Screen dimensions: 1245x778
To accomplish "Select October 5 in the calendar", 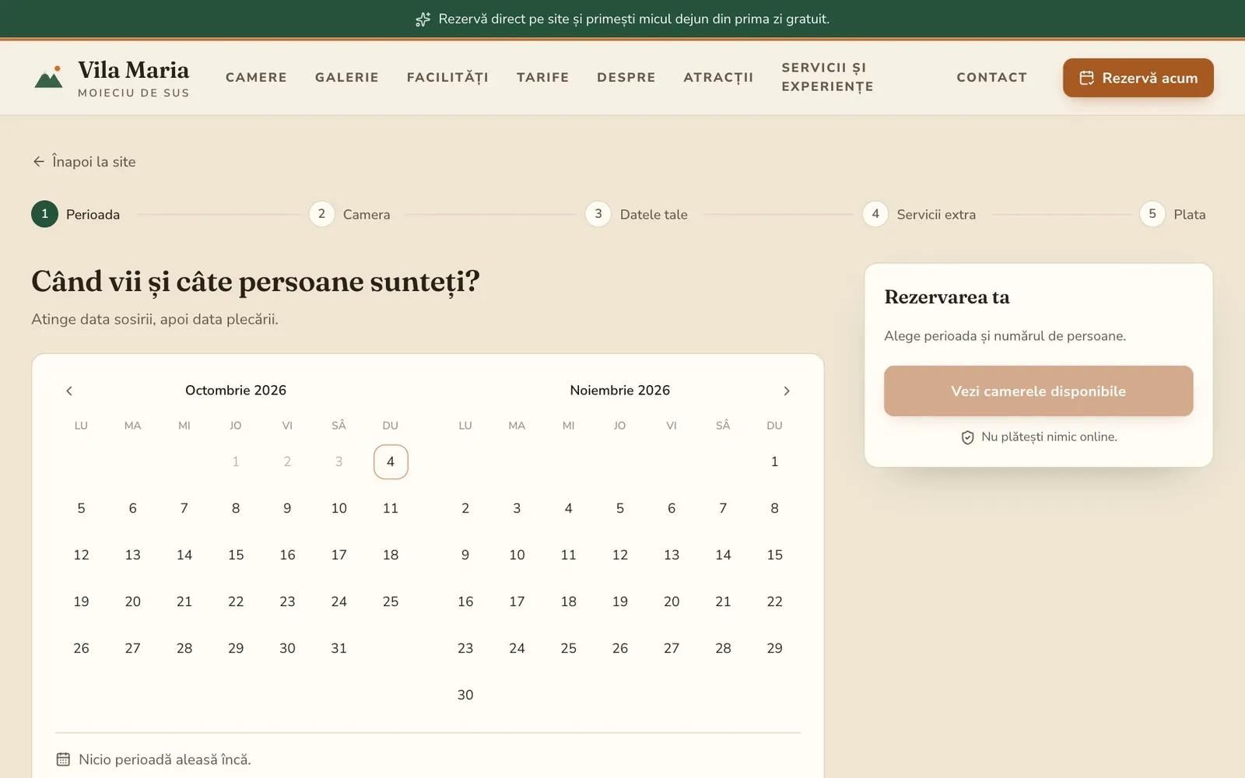I will 81,508.
